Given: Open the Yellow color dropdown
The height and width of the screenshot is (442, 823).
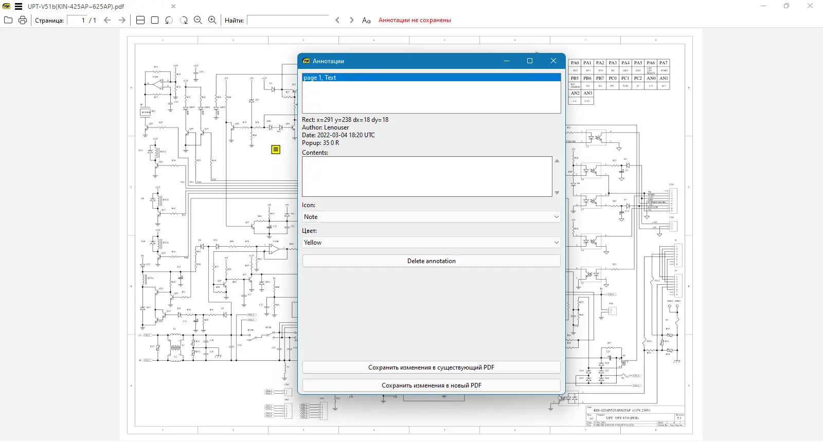Looking at the screenshot, I should tap(431, 243).
